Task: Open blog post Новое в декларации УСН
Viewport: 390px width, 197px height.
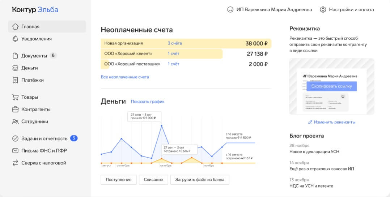Action: (314, 152)
